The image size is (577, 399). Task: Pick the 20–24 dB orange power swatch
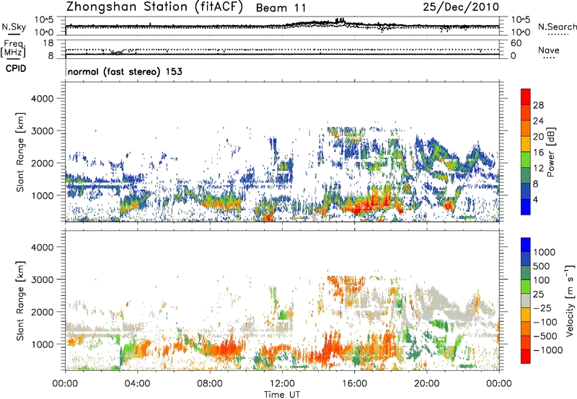coord(526,128)
